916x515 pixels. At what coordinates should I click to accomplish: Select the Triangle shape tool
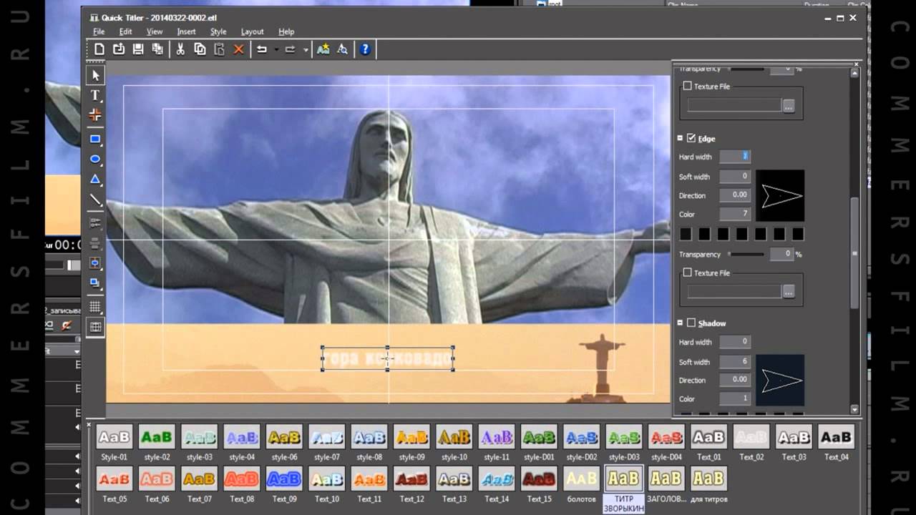click(x=95, y=180)
